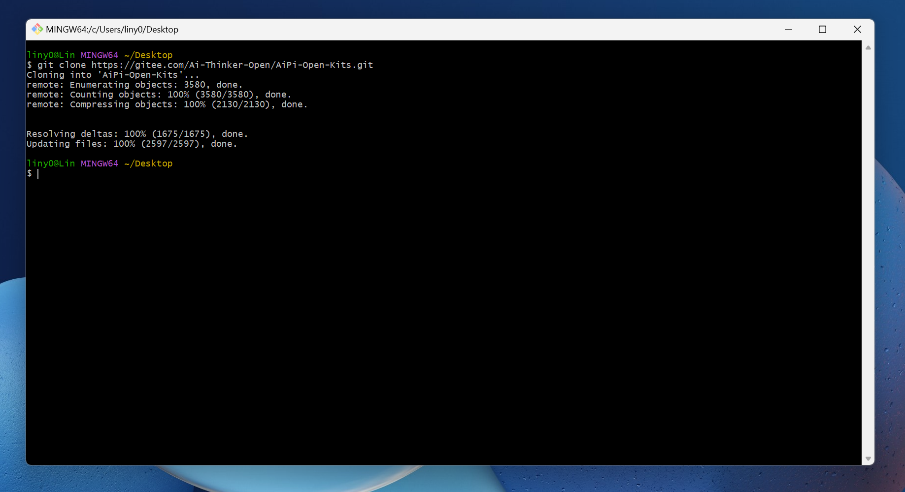Click the last 'liny0@Lin MINGW64 ~/Desktop' prompt

pyautogui.click(x=100, y=164)
